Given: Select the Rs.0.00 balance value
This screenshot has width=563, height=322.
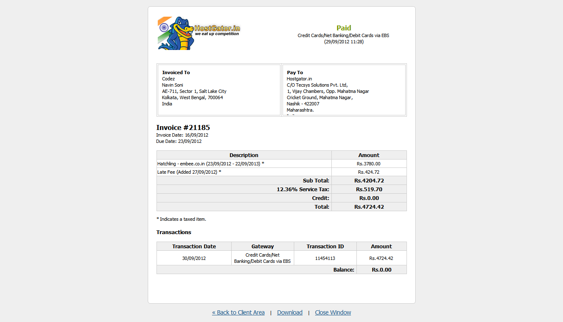Looking at the screenshot, I should 381,270.
